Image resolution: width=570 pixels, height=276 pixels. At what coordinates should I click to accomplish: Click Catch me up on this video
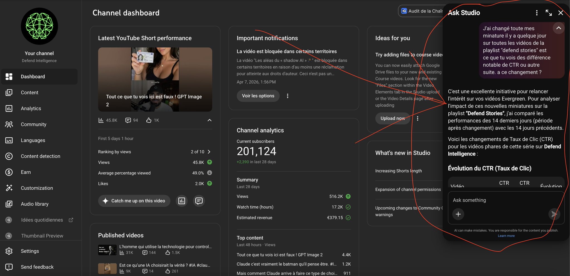click(134, 201)
